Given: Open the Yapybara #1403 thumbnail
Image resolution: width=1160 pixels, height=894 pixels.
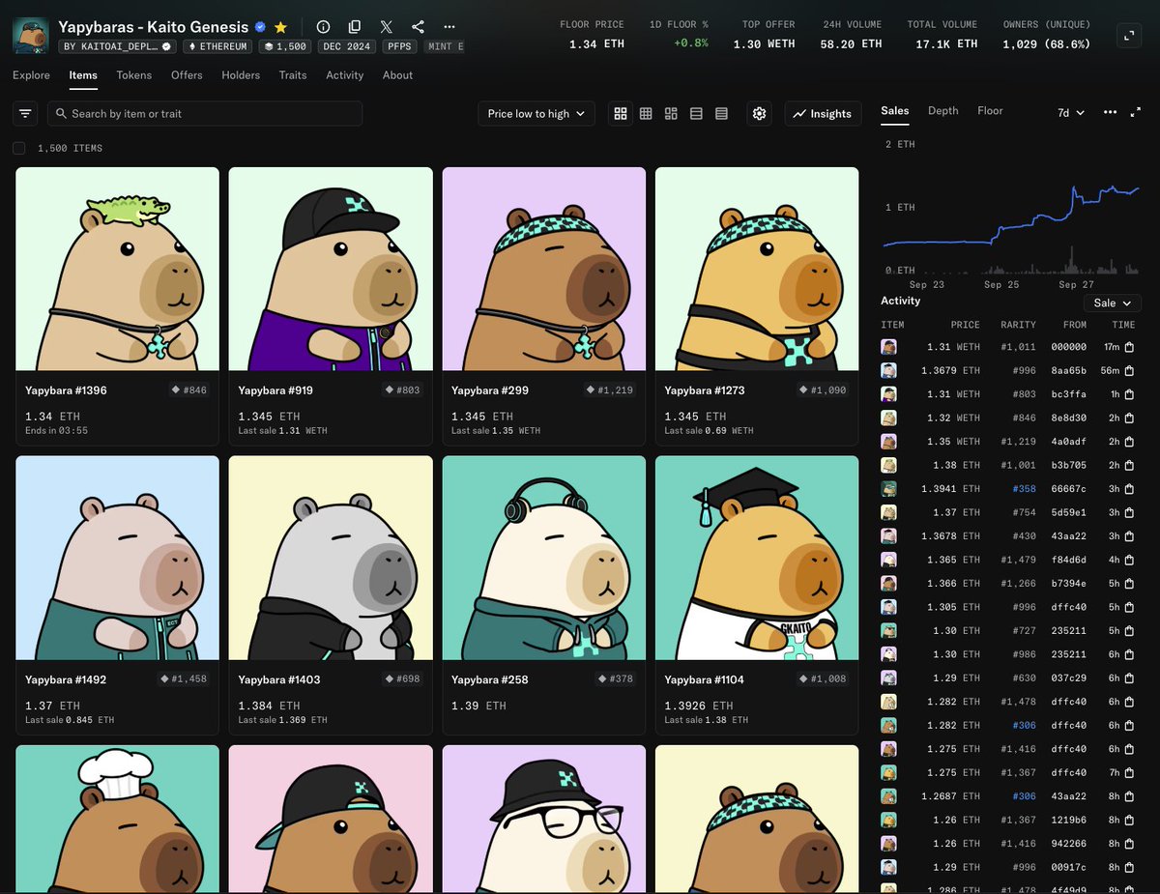Looking at the screenshot, I should [x=331, y=558].
